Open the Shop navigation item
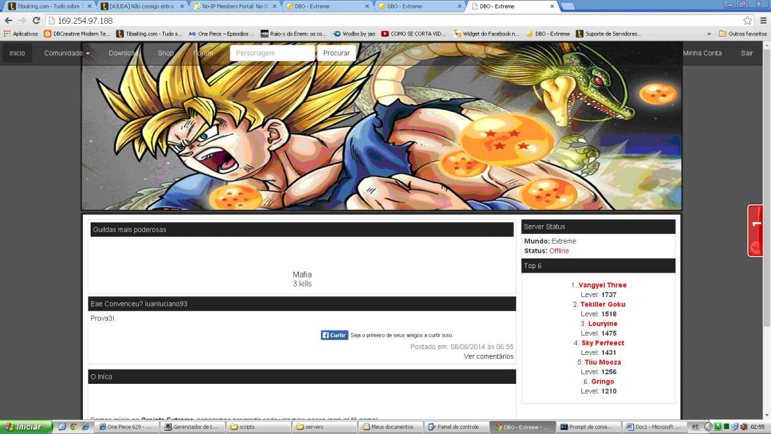 pyautogui.click(x=166, y=53)
